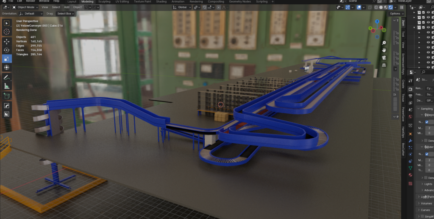Choose the Measure tool

7,86
